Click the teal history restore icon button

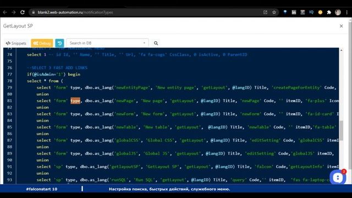[59, 43]
